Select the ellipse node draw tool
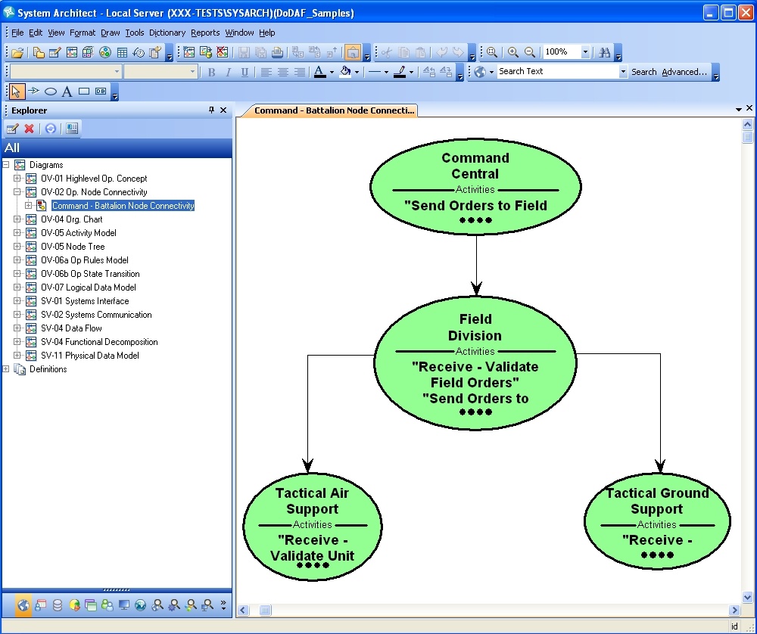 tap(51, 92)
